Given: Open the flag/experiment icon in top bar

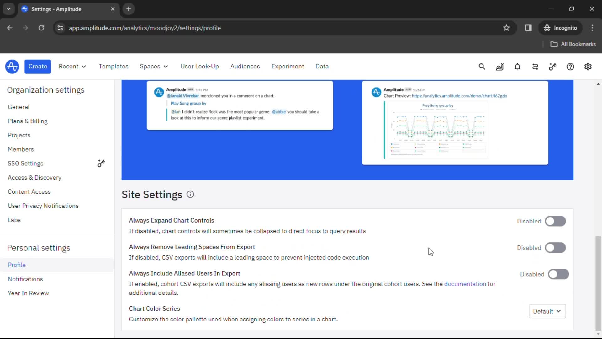Looking at the screenshot, I should [552, 67].
